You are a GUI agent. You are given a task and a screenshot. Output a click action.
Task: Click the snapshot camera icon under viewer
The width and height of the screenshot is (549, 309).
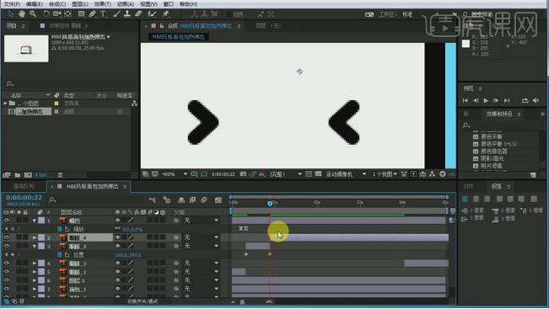point(243,173)
